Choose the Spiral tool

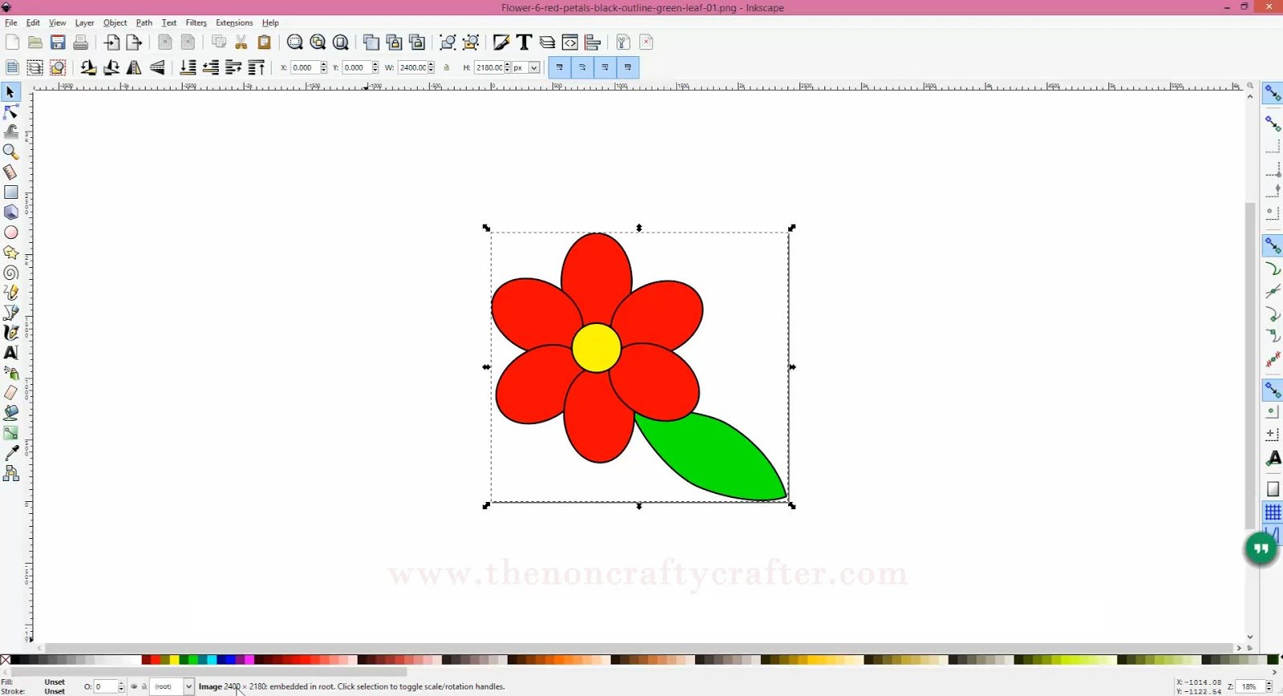tap(11, 273)
